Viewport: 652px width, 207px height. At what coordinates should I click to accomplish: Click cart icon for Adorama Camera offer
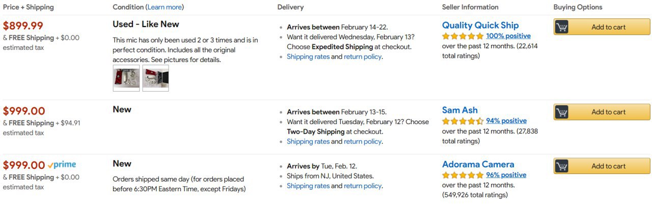coord(562,166)
